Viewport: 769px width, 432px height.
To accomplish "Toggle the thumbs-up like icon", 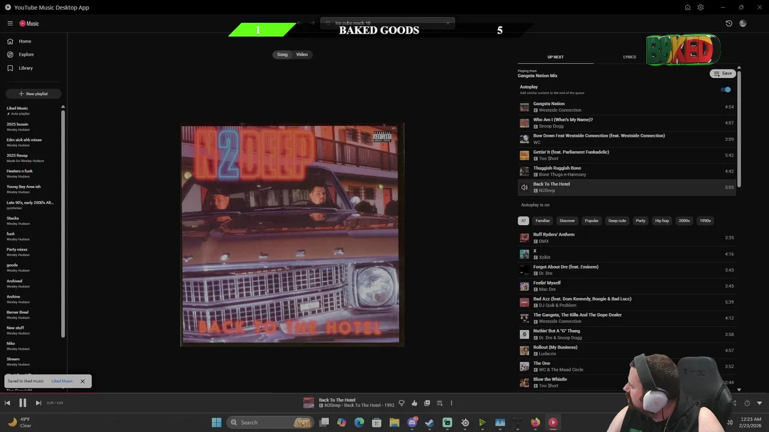I will 415,403.
